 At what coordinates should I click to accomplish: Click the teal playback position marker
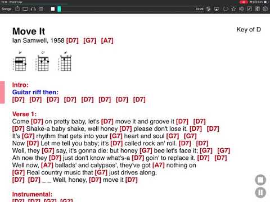pos(59,9)
